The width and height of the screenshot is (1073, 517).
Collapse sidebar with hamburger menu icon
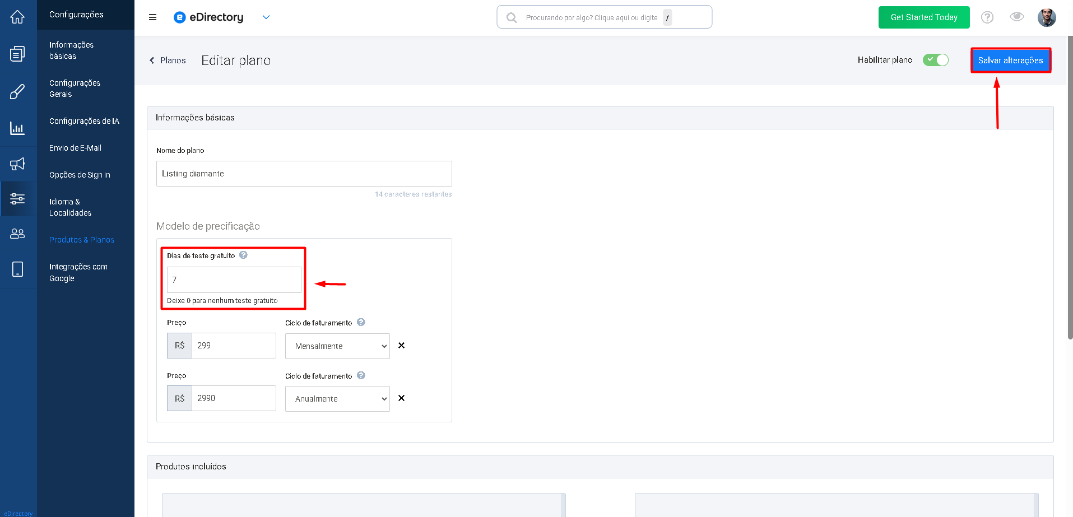pyautogui.click(x=152, y=17)
